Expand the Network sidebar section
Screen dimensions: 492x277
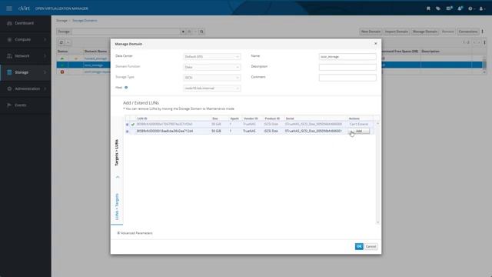tap(25, 56)
